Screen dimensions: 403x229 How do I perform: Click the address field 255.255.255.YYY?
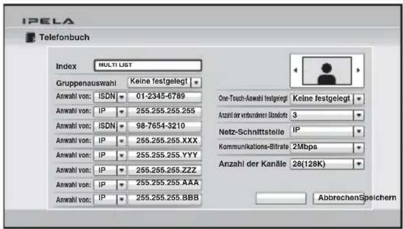(164, 155)
